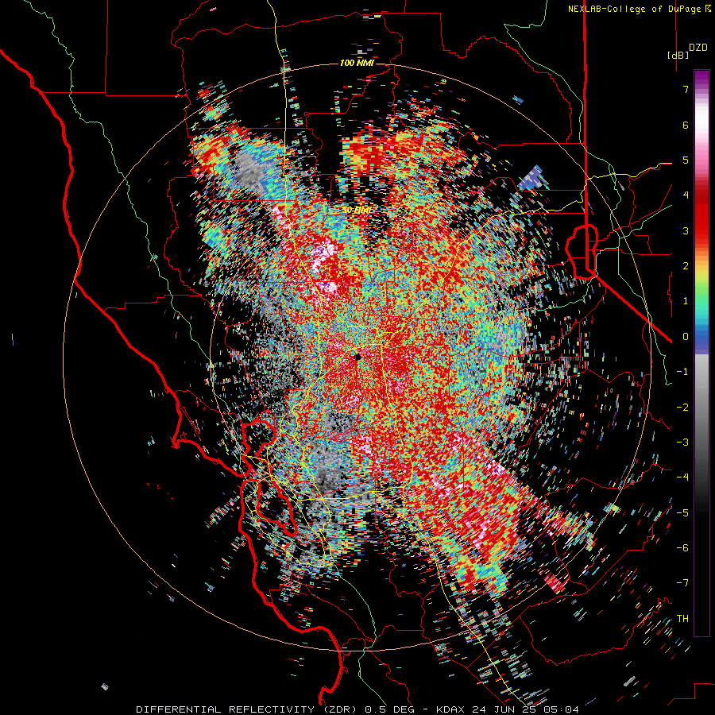Click the DIFFERENTIAL REFLECTIVITY (ZDR) caption text
Screen dimensions: 715x715
click(x=248, y=709)
